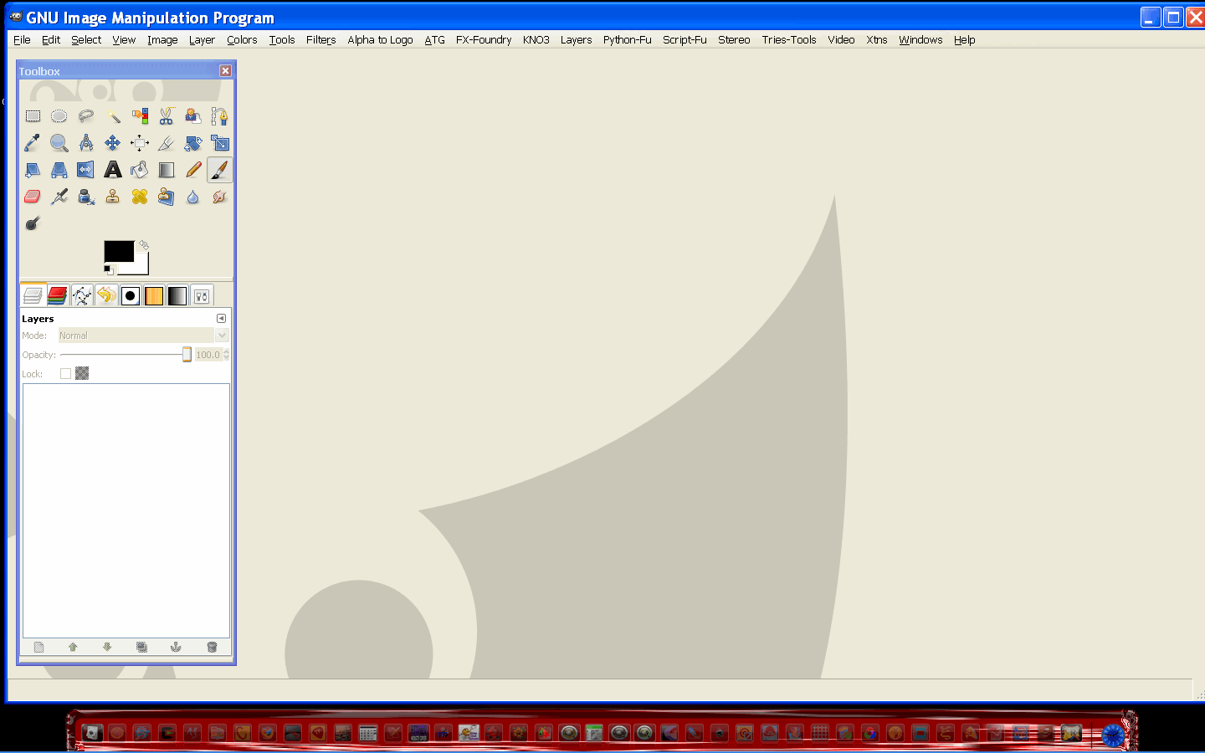
Task: Select the Heal tool
Action: click(x=140, y=197)
